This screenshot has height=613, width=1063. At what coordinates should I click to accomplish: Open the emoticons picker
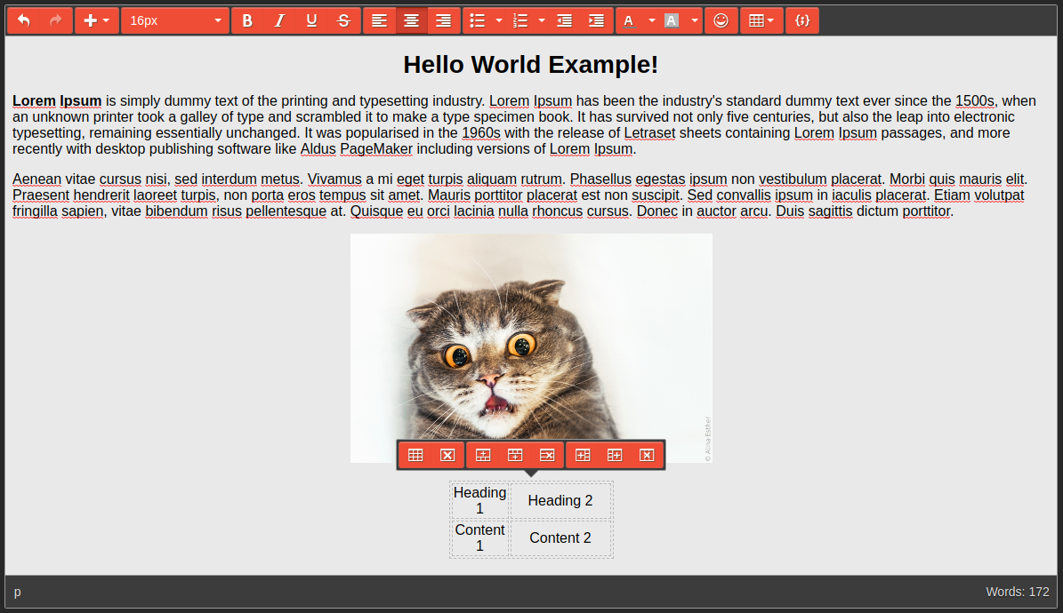721,21
